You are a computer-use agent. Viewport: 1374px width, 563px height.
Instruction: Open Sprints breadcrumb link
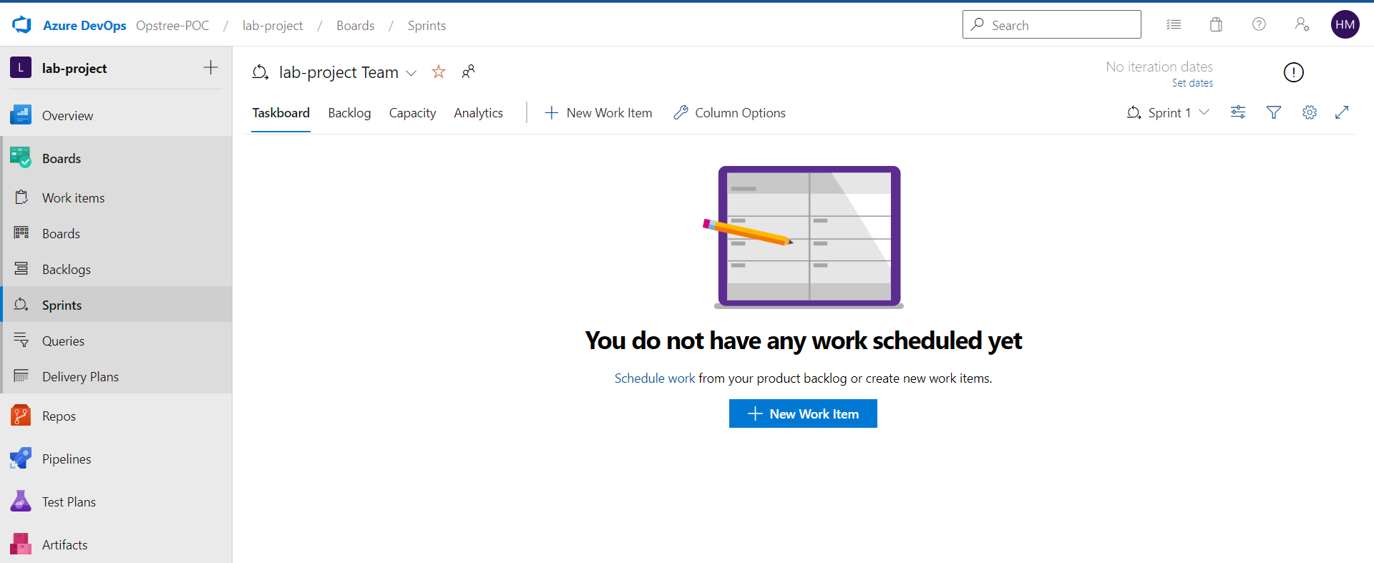[427, 26]
